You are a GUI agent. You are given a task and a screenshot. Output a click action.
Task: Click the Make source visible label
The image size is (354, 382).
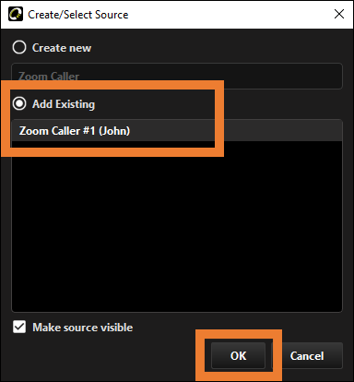tap(83, 328)
